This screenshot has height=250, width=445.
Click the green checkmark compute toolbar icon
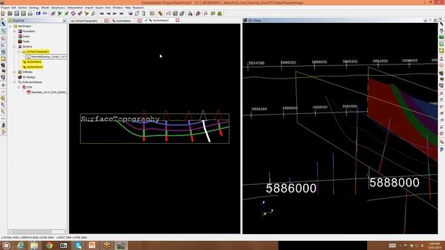pyautogui.click(x=60, y=14)
